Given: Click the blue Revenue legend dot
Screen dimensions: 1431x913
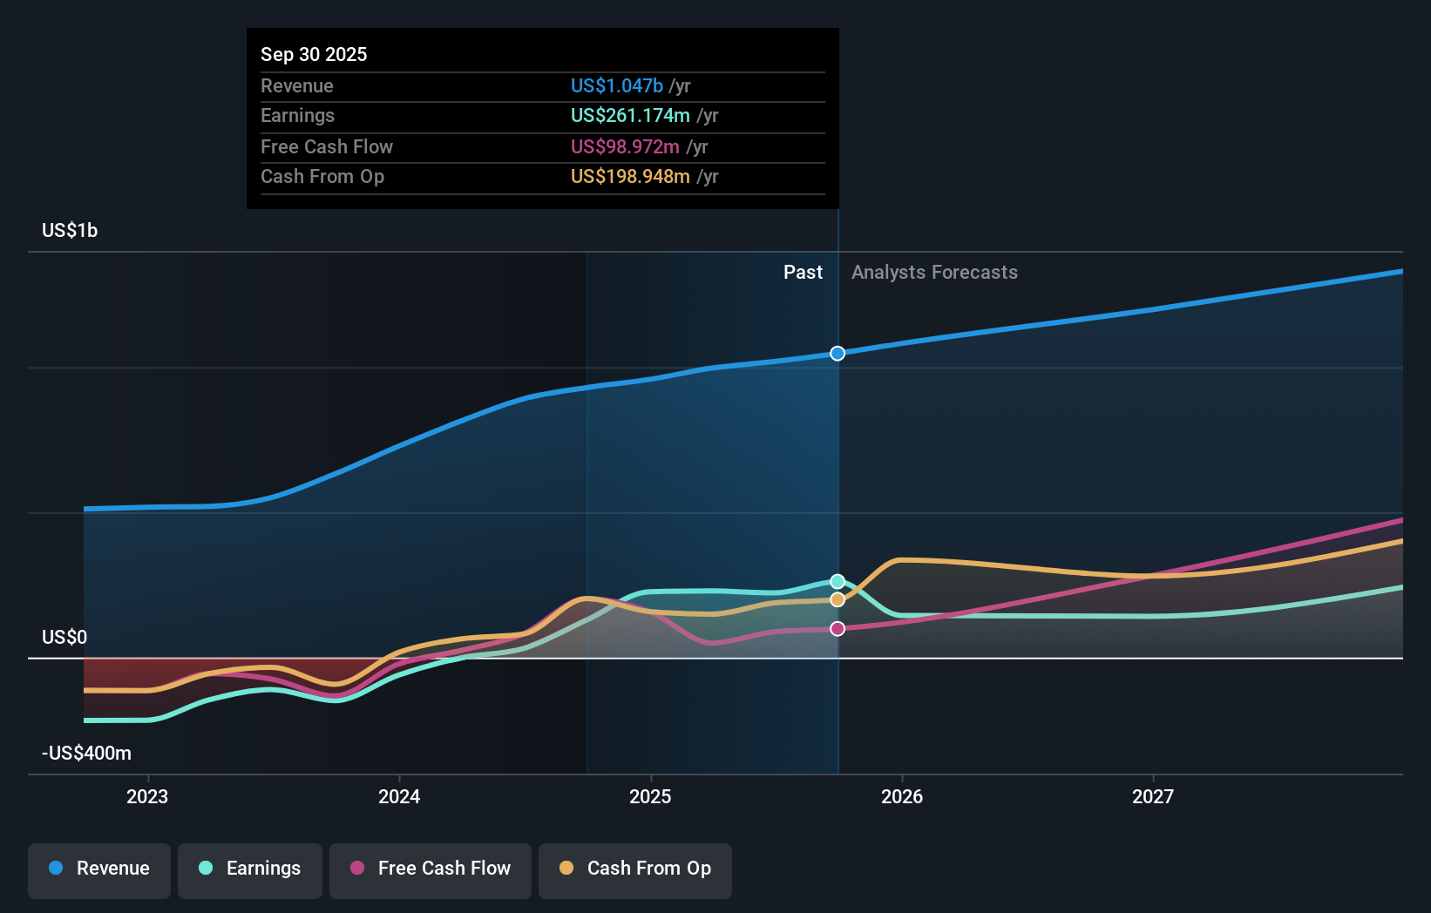Looking at the screenshot, I should click(x=55, y=869).
